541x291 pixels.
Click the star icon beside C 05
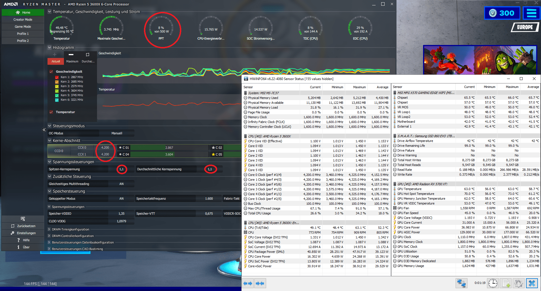(214, 154)
